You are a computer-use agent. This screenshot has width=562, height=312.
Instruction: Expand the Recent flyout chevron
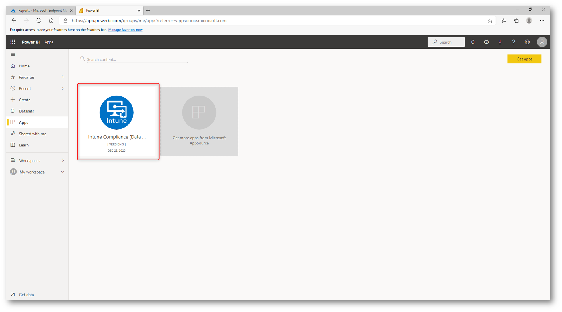pyautogui.click(x=63, y=88)
